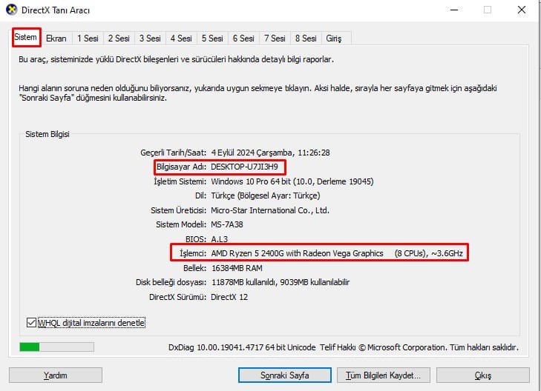Go to the 3 Sesi tab

pyautogui.click(x=149, y=39)
